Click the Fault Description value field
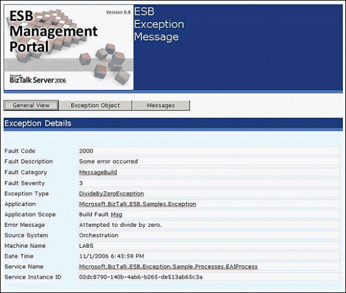This screenshot has height=293, width=346. [209, 161]
